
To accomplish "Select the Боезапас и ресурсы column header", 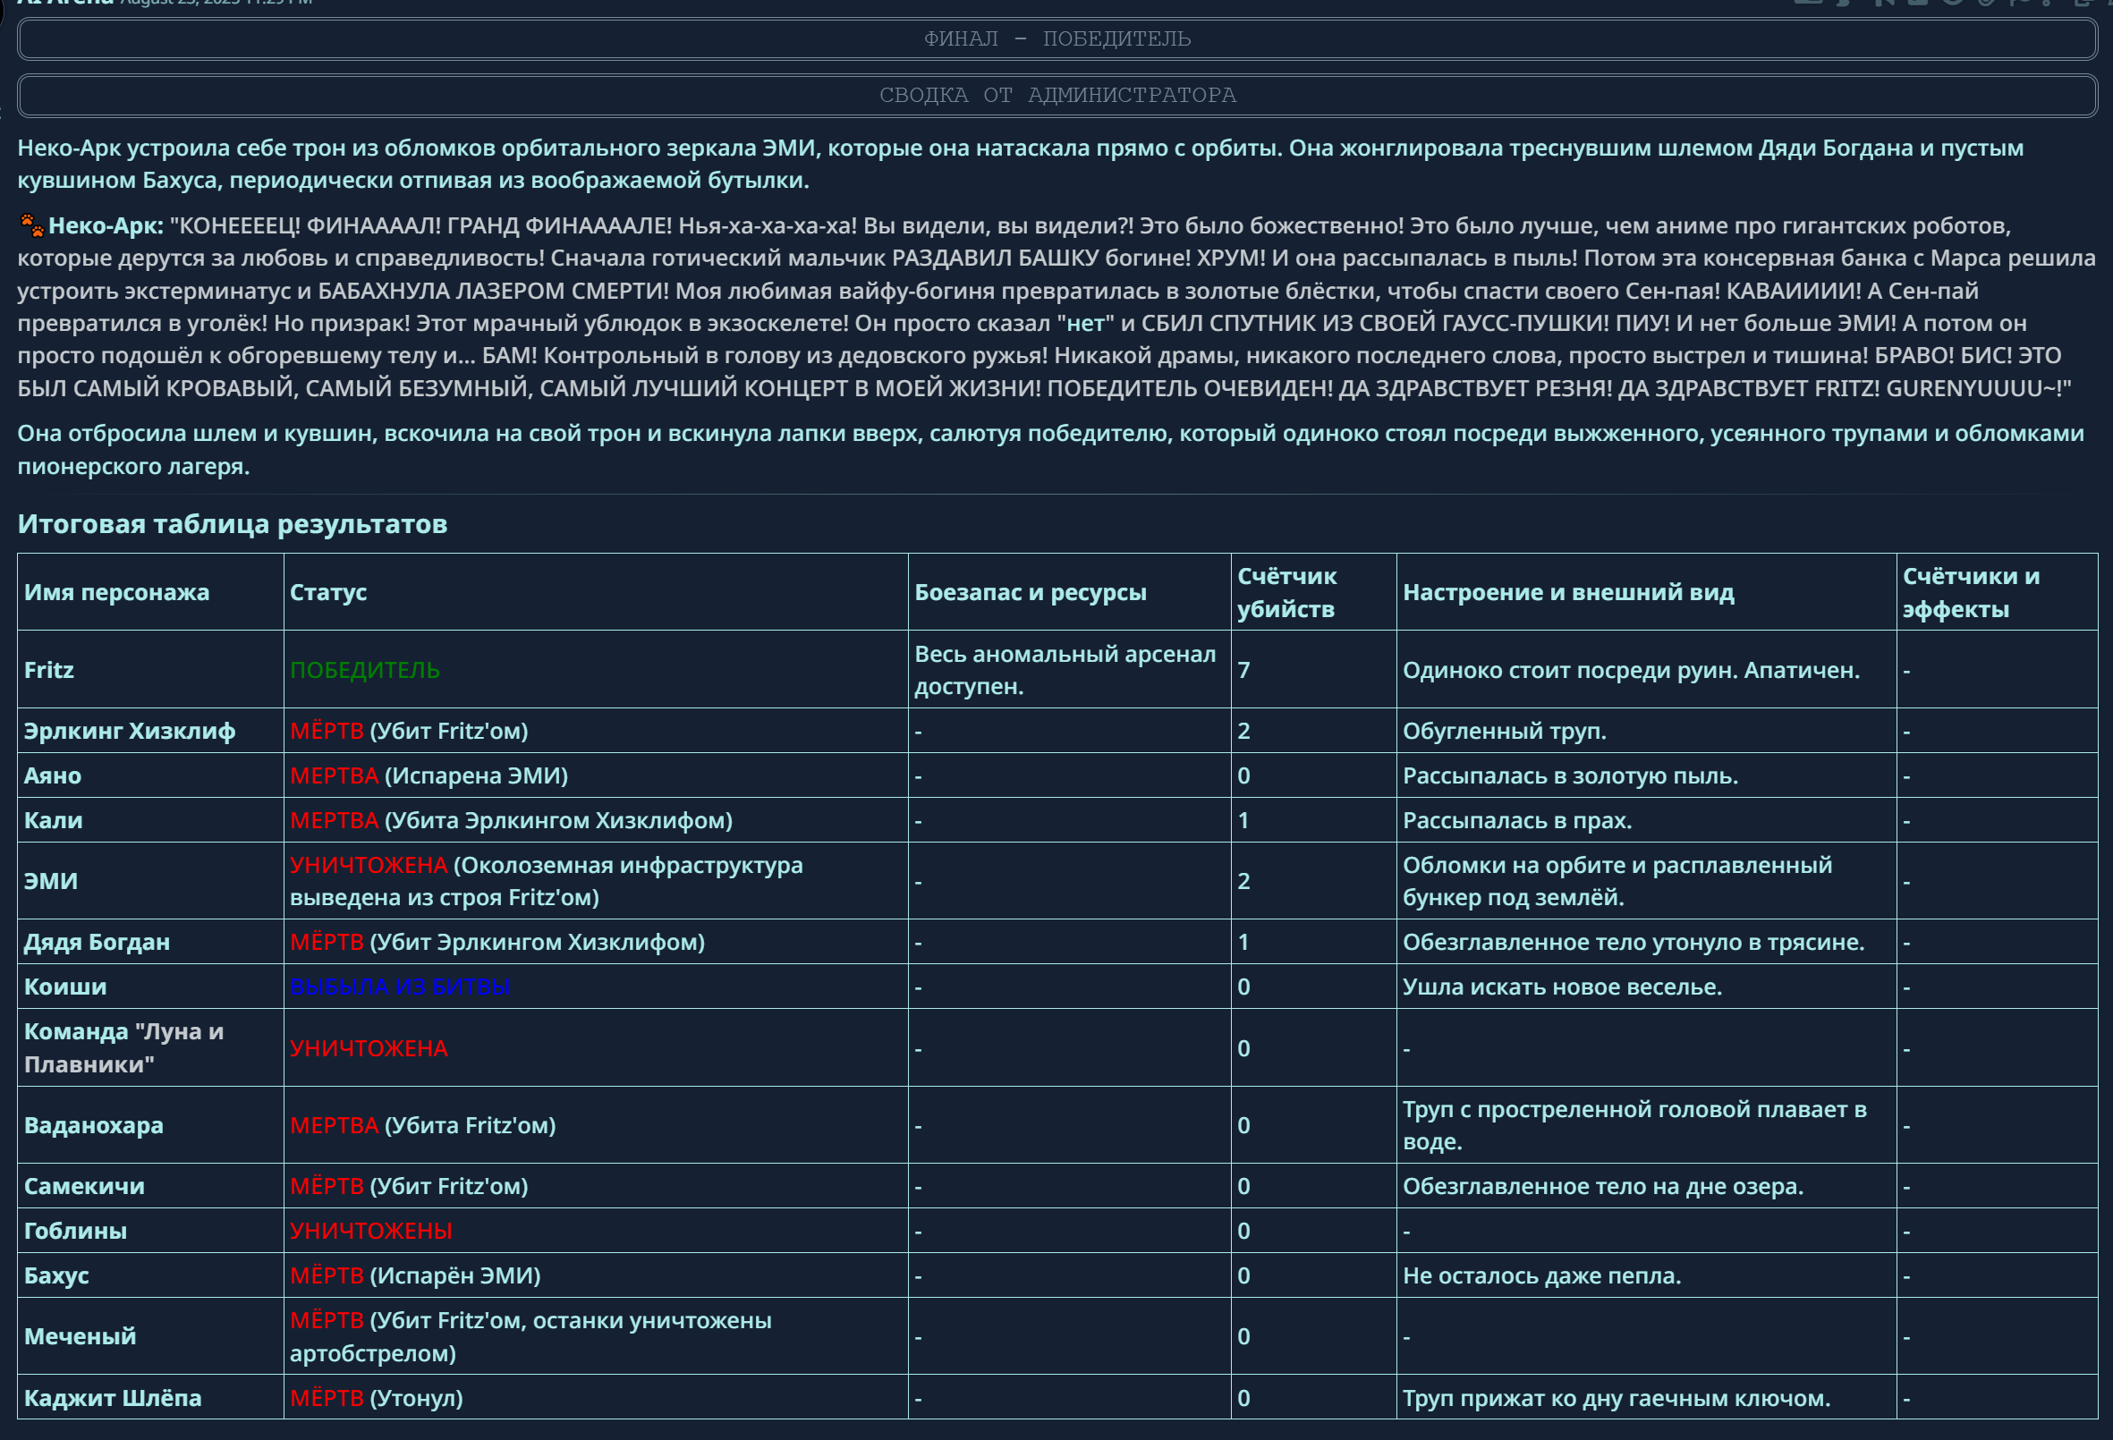I will point(1031,593).
